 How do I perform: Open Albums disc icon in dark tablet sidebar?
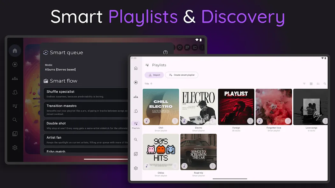click(x=15, y=64)
